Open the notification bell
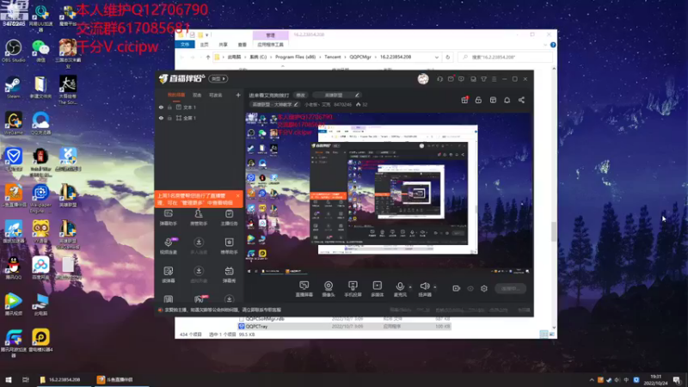The width and height of the screenshot is (688, 387). pos(507,100)
